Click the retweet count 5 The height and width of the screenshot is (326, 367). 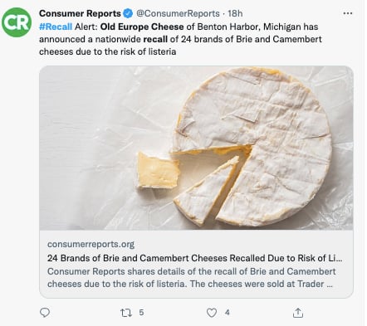point(141,313)
